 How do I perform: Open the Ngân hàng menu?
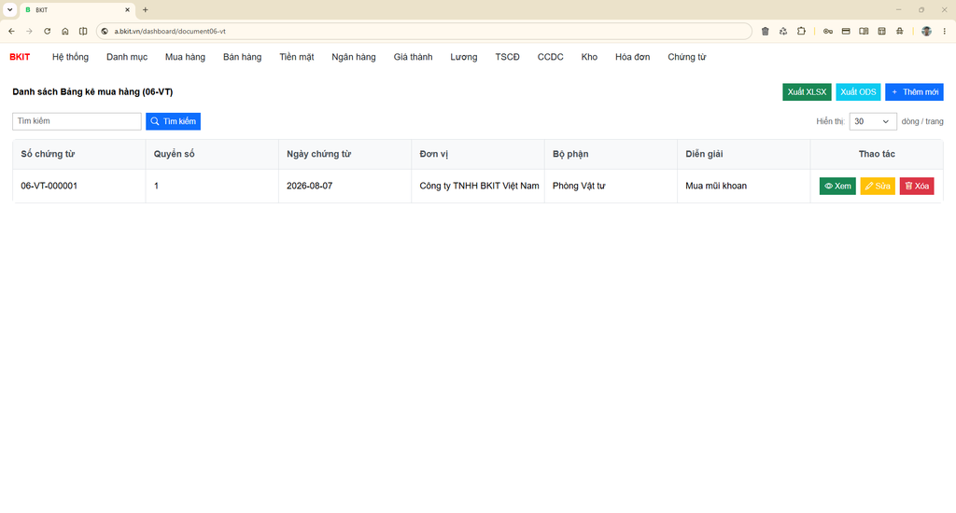pyautogui.click(x=354, y=57)
